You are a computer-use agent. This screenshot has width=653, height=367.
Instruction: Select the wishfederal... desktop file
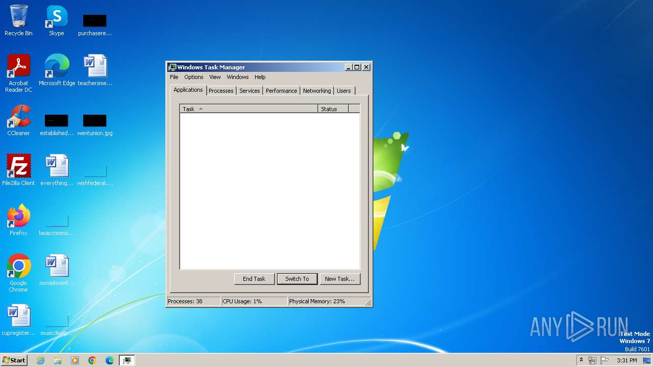click(95, 174)
